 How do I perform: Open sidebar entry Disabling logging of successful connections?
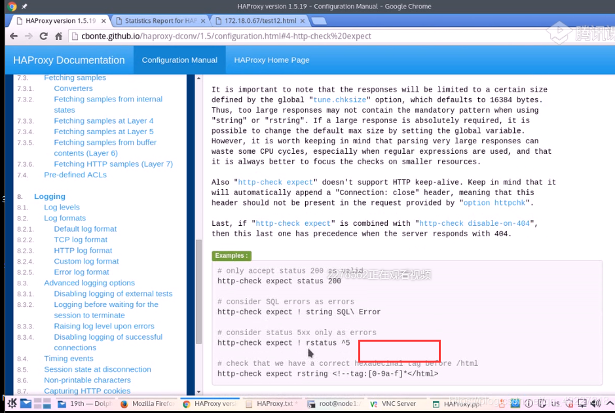[x=108, y=342]
